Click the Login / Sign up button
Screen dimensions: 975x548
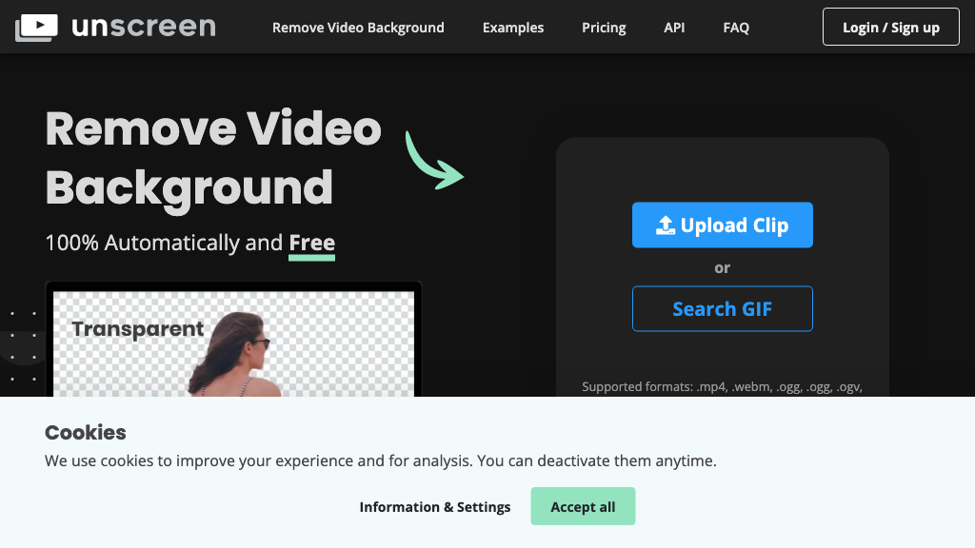(890, 27)
